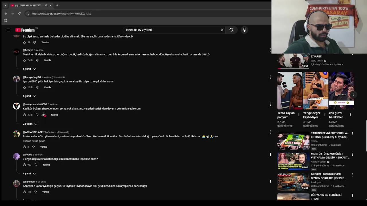Dislike the comment by @ayurlu
This screenshot has height=206, width=367.
[36, 165]
